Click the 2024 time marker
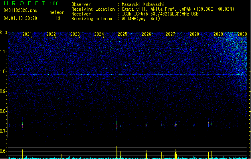This screenshot has width=251, height=159. [99, 34]
